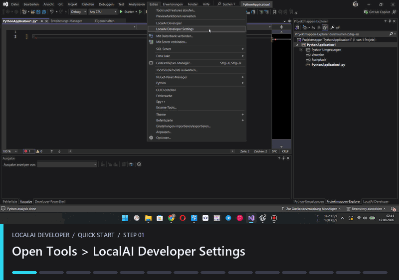Viewport: 399px width, 280px height.
Task: Click the Open File folder toolbar icon
Action: tap(33, 11)
